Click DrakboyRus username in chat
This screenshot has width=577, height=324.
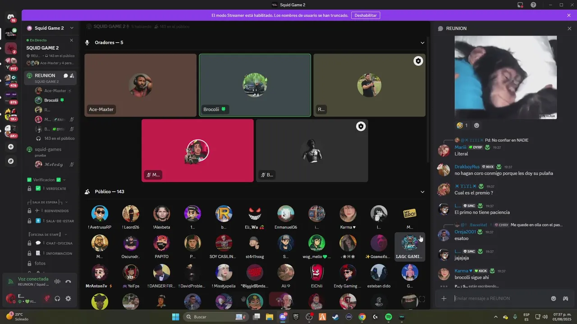tap(467, 166)
